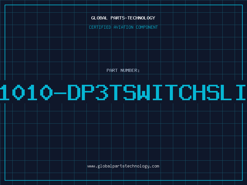The width and height of the screenshot is (247, 185).
Task: Click the GLOBAL PARTS-TECHNOLOGY heading
Action: click(x=123, y=18)
